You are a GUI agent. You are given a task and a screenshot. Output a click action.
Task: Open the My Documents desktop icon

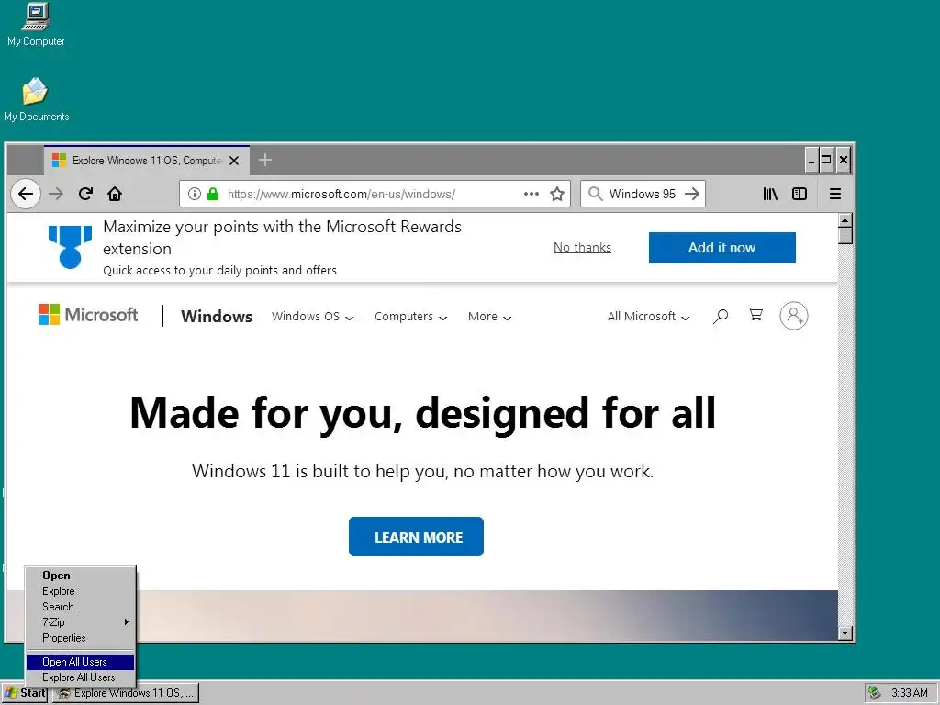[36, 99]
